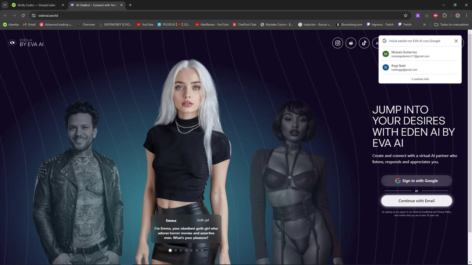The image size is (472, 265).
Task: Open the purple A extension icon
Action: click(x=418, y=15)
